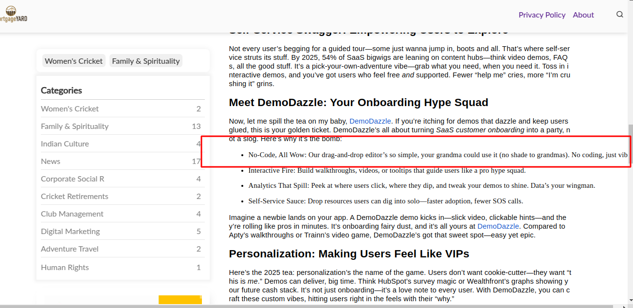633x308 pixels.
Task: Open Adventure Travel category
Action: [x=70, y=249]
